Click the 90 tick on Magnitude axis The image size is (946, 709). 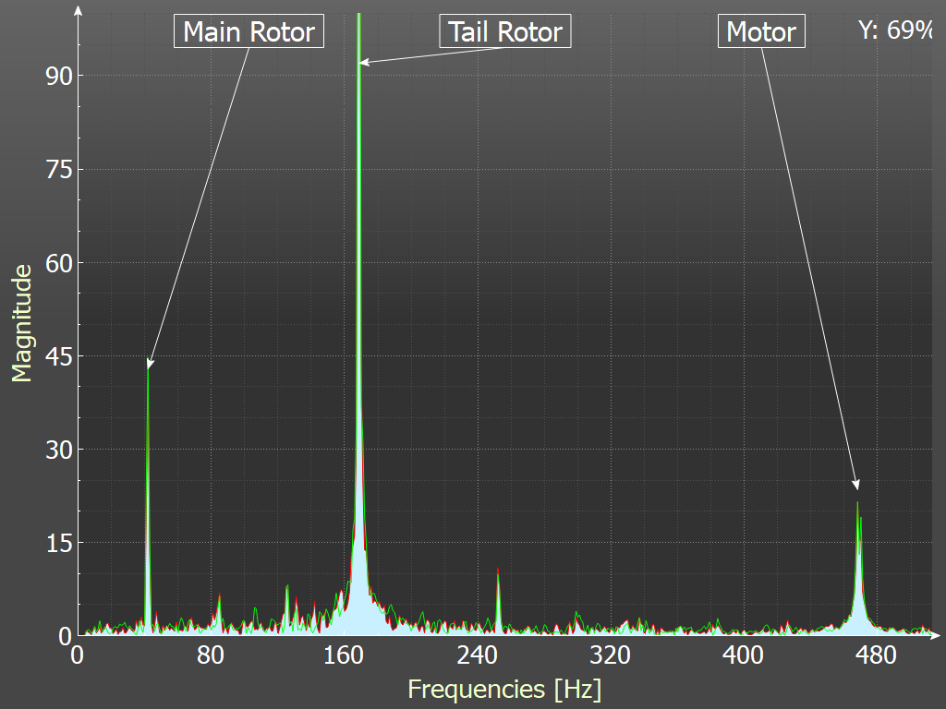pos(59,76)
